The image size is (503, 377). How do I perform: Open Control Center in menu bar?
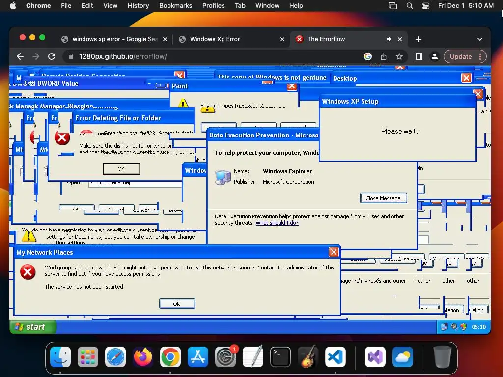click(426, 6)
